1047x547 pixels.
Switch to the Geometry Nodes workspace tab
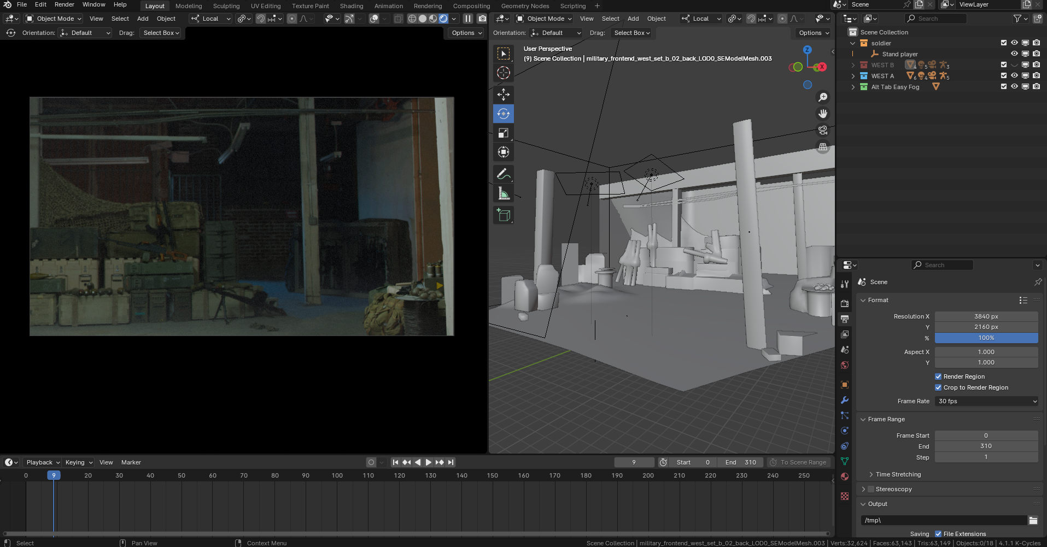coord(525,6)
